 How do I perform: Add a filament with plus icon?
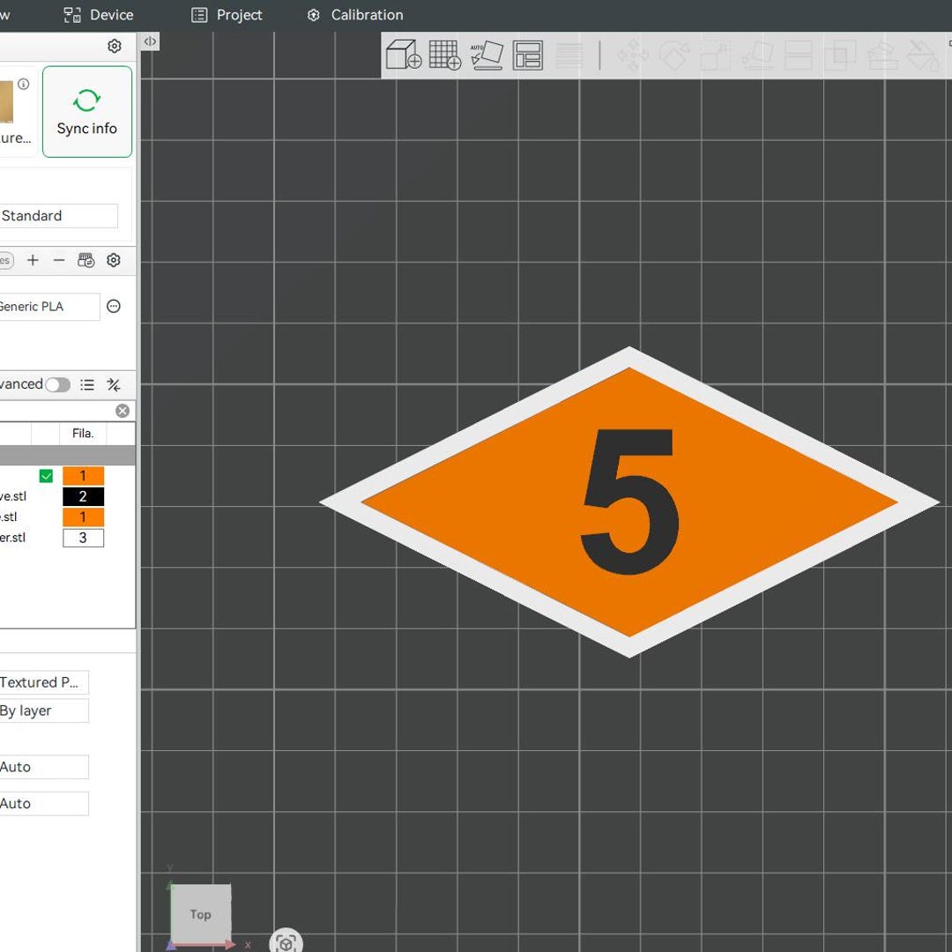33,260
